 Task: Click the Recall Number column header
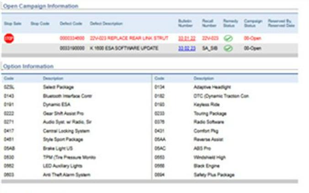coord(209,23)
